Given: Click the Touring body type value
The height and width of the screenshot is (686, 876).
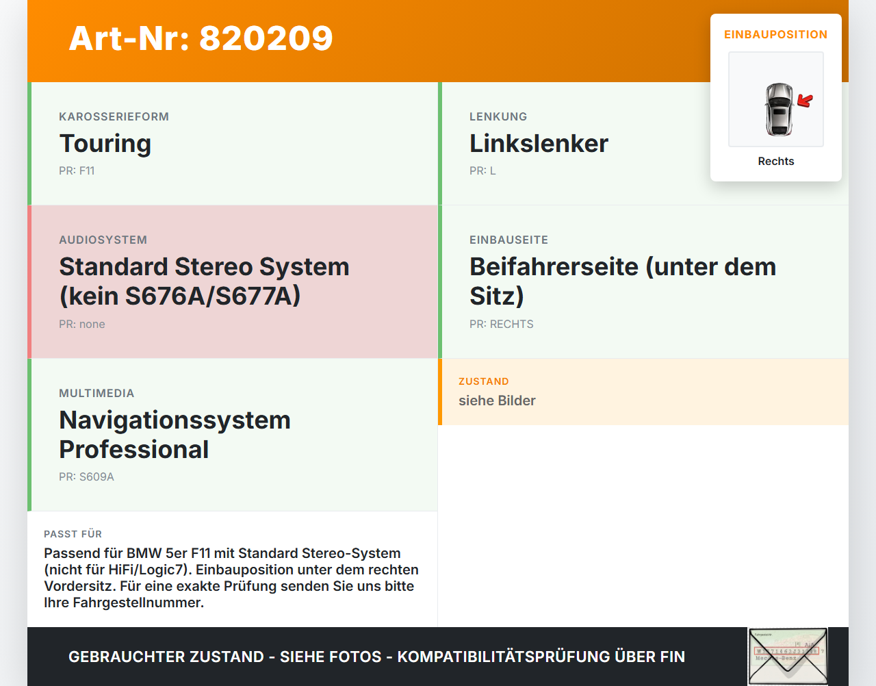Looking at the screenshot, I should tap(105, 143).
